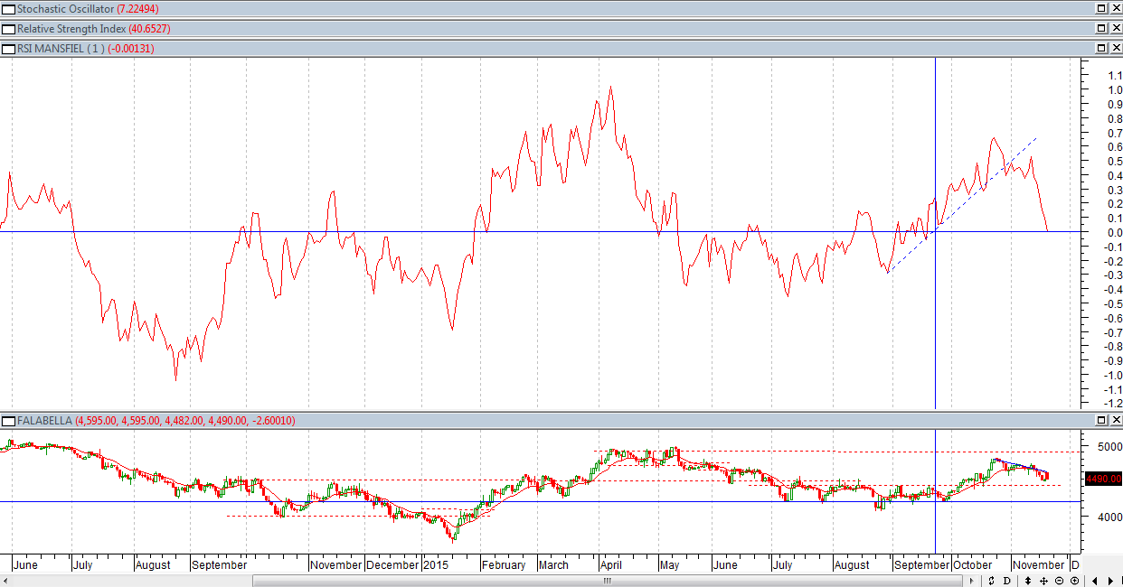Toggle the Relative Strength Index pane icon
The width and height of the screenshot is (1123, 587).
pos(8,29)
